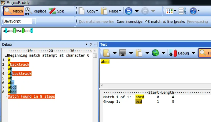
Task: Click the 'Match 1 of 1' result row
Action: click(139, 97)
